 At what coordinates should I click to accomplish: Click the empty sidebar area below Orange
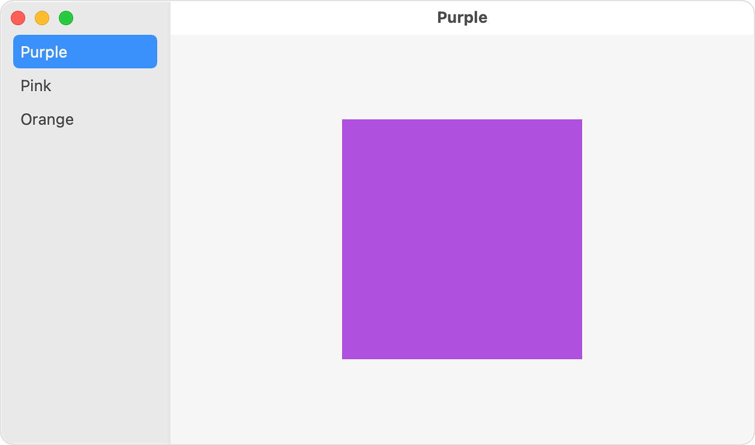(85, 288)
